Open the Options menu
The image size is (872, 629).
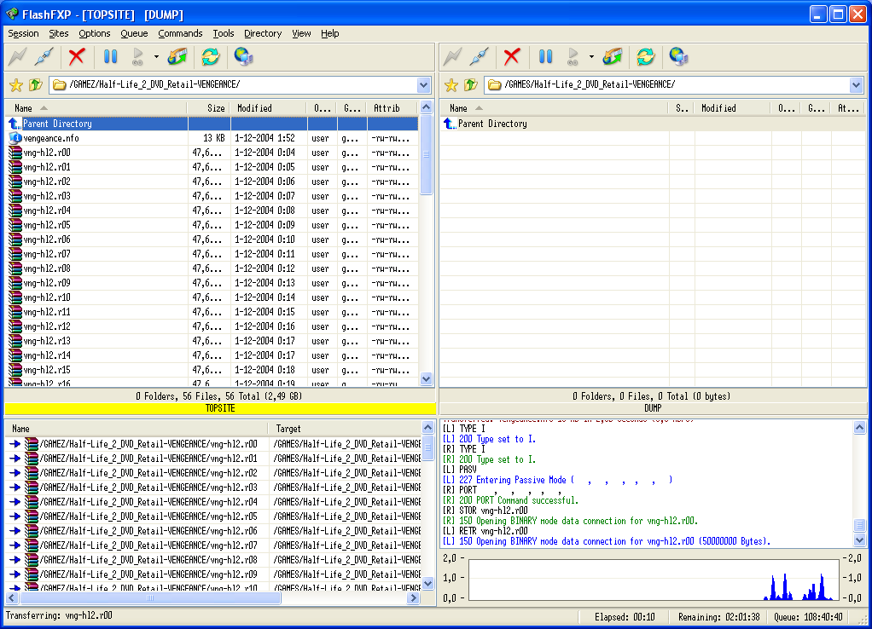point(95,33)
